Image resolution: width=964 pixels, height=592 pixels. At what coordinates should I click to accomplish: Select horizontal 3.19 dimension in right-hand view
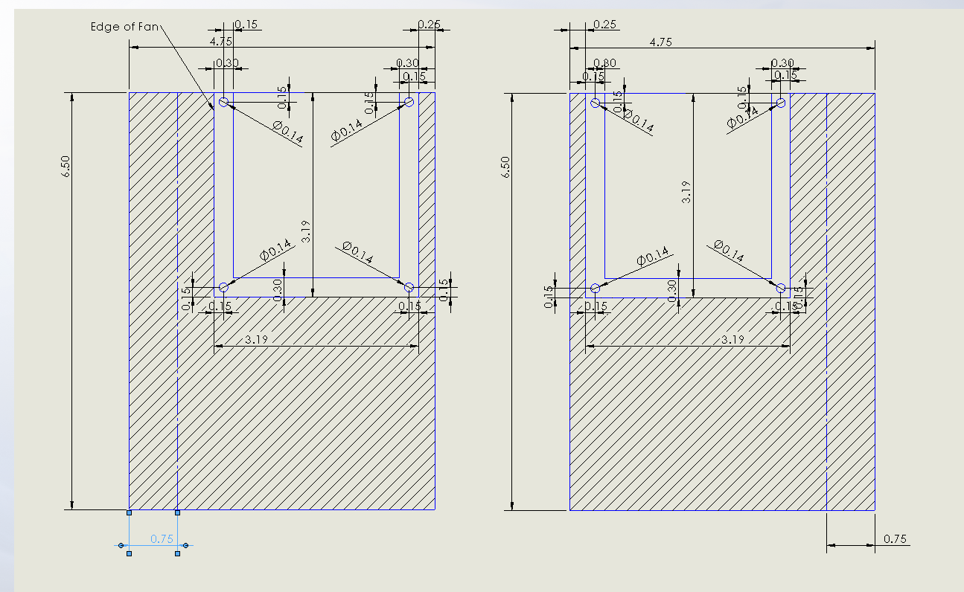pos(733,339)
